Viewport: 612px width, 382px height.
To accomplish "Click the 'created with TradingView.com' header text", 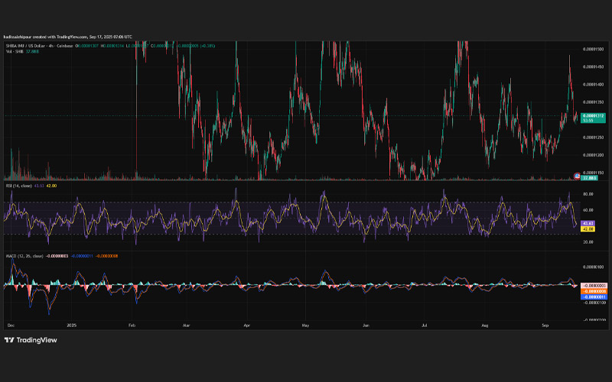I will click(60, 37).
